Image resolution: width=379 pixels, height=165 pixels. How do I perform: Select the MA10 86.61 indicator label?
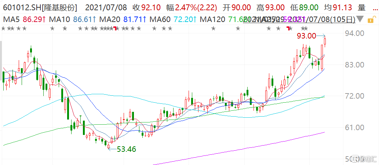click(x=72, y=19)
